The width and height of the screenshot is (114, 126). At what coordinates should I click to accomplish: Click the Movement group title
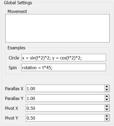[x=17, y=11]
